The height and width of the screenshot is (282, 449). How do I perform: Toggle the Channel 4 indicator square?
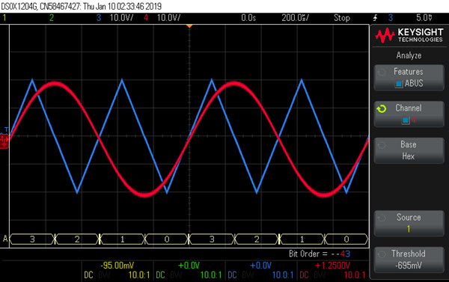(x=406, y=120)
